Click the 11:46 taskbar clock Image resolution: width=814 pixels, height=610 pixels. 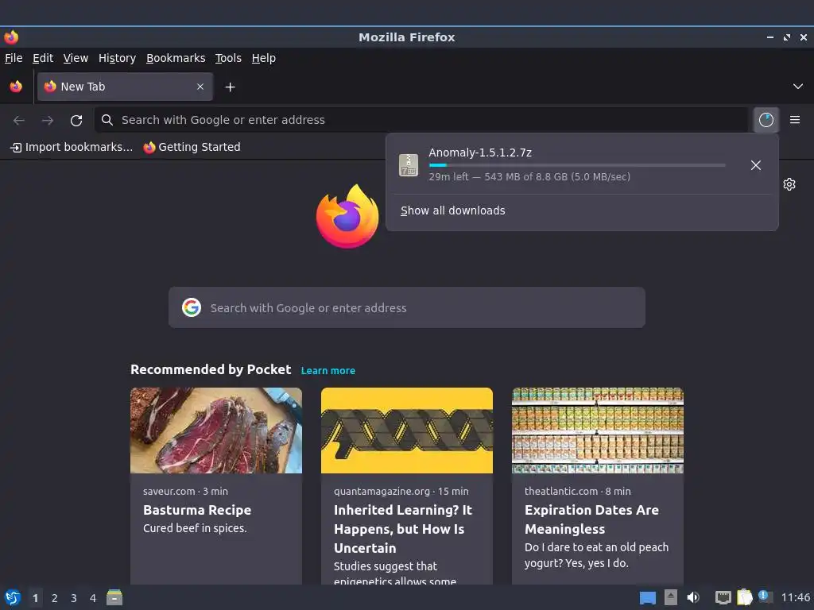795,598
